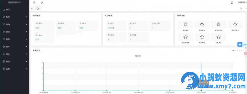Click the 销货金额 card in 今日数据

[44, 26]
